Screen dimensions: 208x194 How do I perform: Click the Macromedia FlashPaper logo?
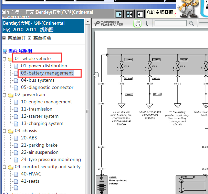tap(109, 23)
